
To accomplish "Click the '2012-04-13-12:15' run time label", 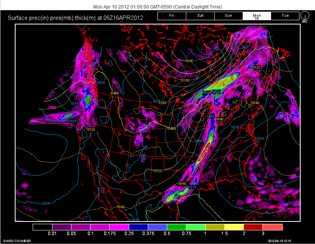I will coord(279,241).
